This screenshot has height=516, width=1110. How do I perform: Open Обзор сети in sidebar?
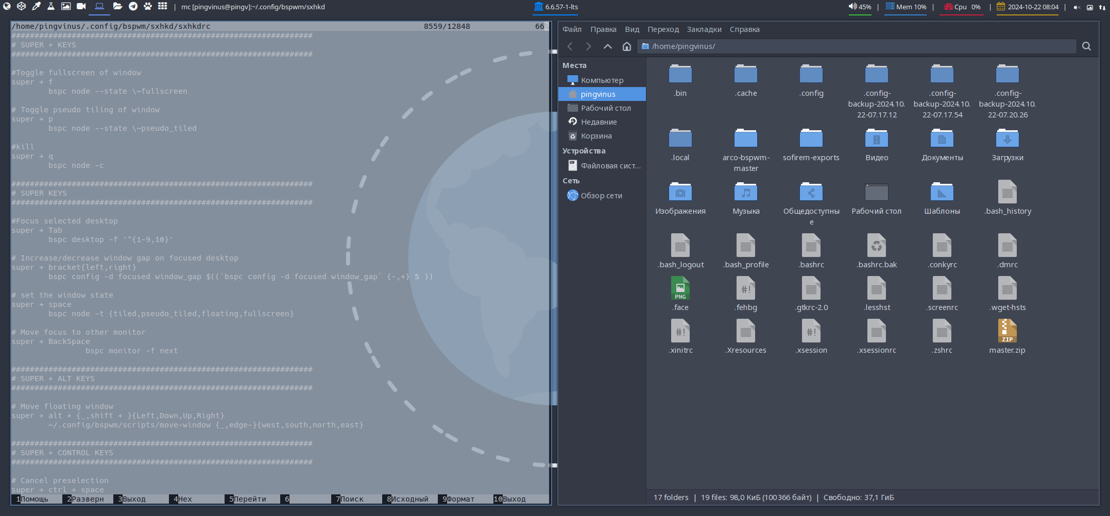601,196
